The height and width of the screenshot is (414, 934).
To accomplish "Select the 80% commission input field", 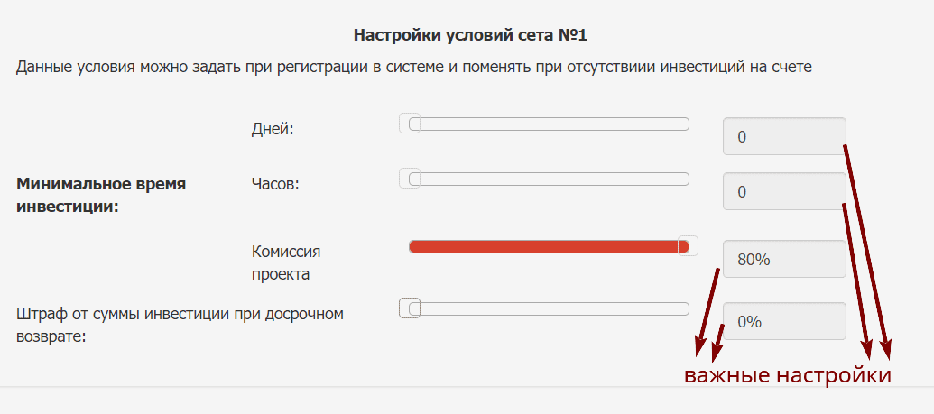I will coord(783,260).
